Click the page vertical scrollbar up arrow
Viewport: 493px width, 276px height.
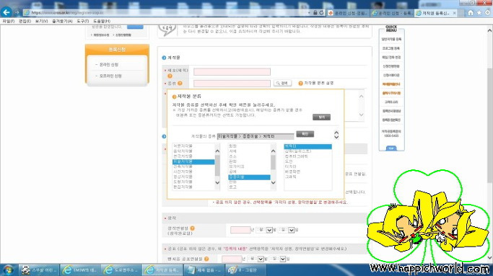point(489,30)
